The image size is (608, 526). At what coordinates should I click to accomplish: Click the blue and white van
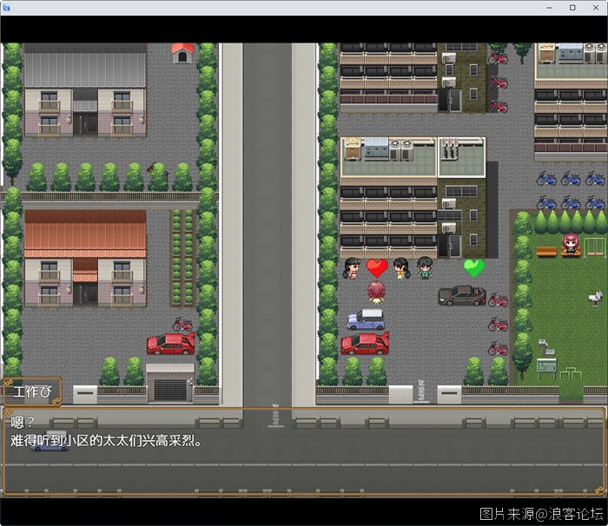366,319
